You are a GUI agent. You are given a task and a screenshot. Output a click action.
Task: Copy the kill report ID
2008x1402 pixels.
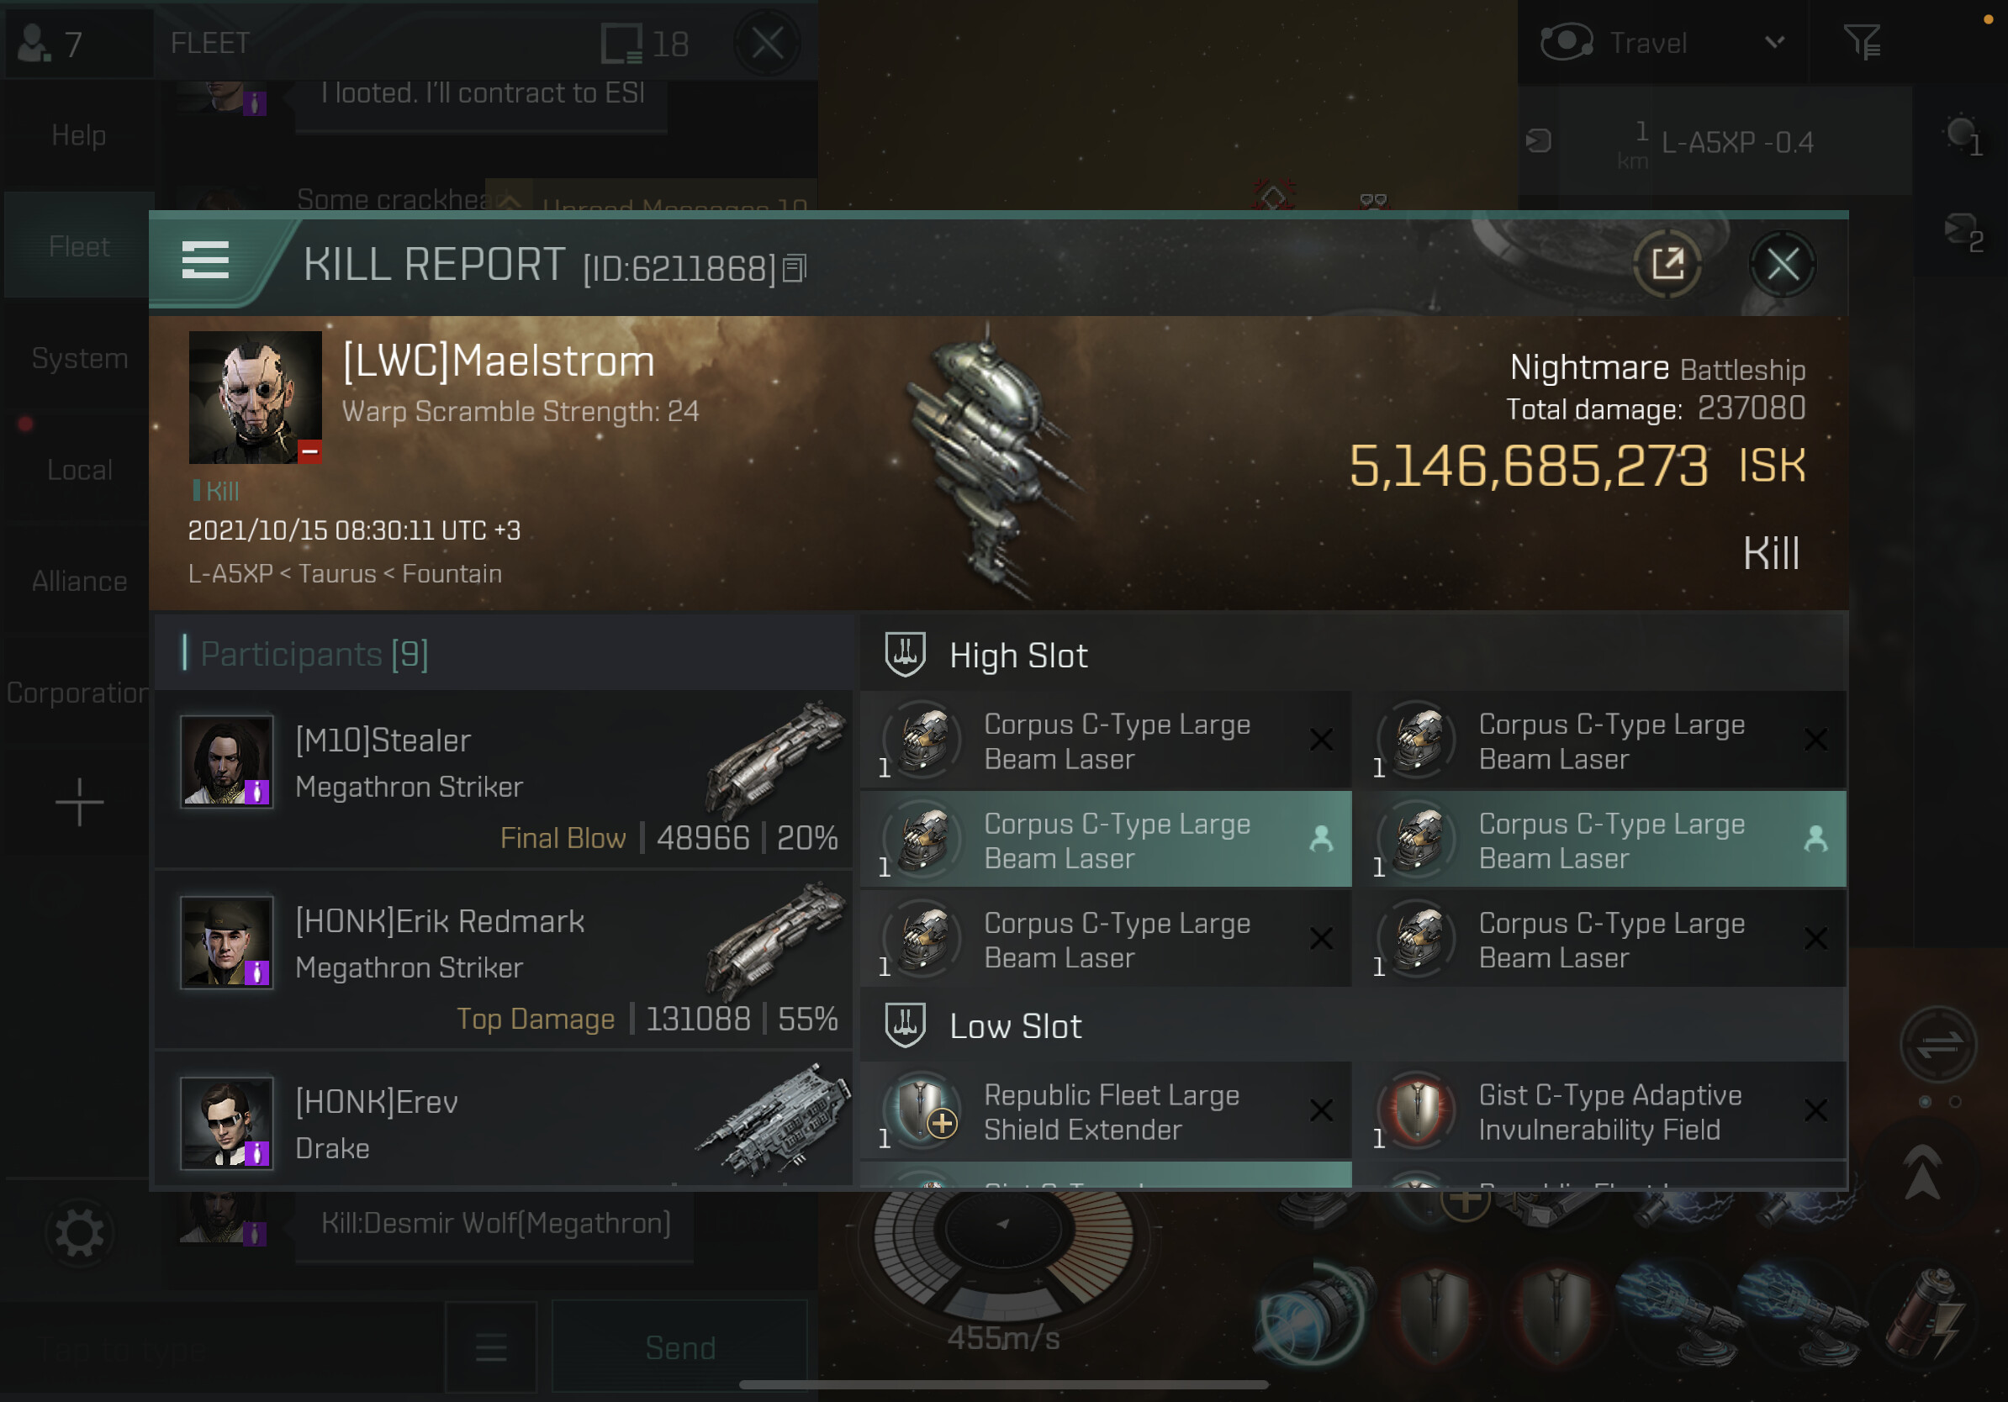tap(794, 269)
